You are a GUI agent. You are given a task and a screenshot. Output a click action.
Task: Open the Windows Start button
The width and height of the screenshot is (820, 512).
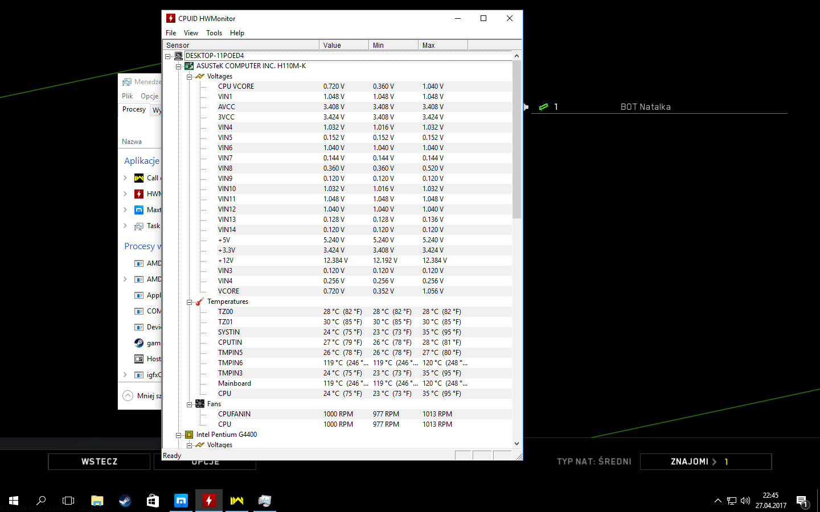pos(14,501)
